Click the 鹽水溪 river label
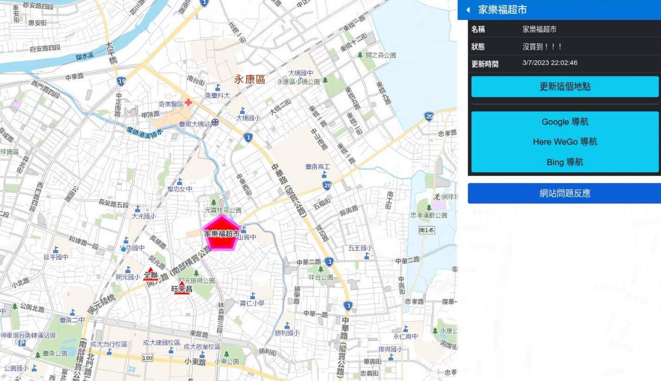The height and width of the screenshot is (381, 661). click(x=85, y=56)
